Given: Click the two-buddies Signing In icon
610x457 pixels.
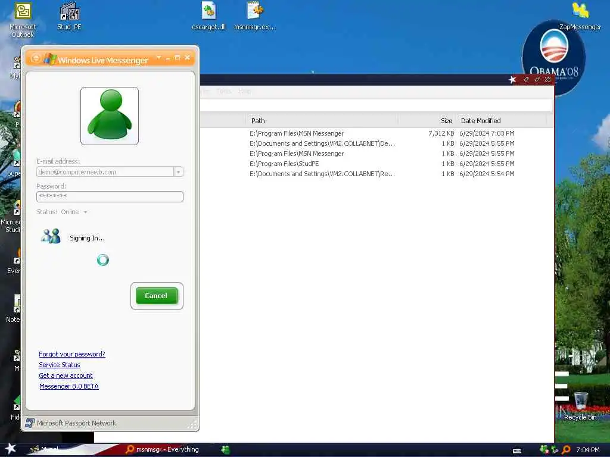Looking at the screenshot, I should (51, 236).
